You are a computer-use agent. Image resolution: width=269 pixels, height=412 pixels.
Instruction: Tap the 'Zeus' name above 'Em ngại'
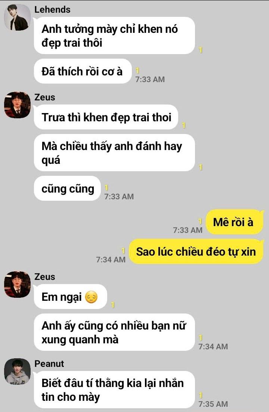pos(45,277)
